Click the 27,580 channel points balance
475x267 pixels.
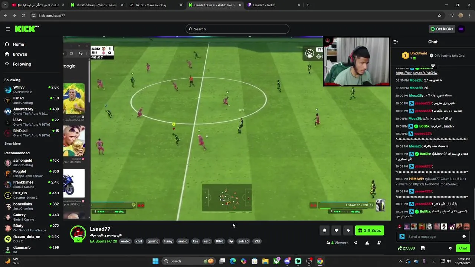pos(406,248)
